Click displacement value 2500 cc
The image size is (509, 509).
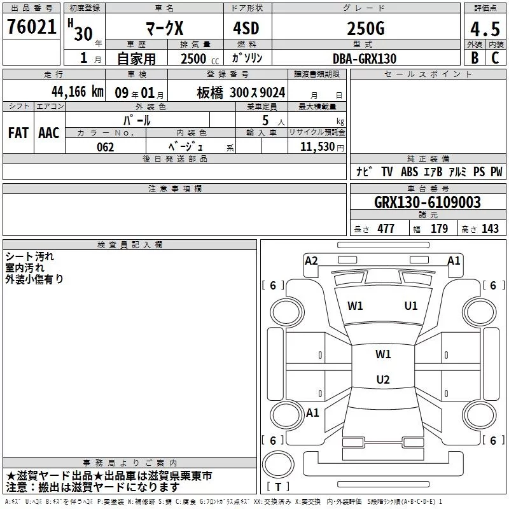tap(200, 59)
